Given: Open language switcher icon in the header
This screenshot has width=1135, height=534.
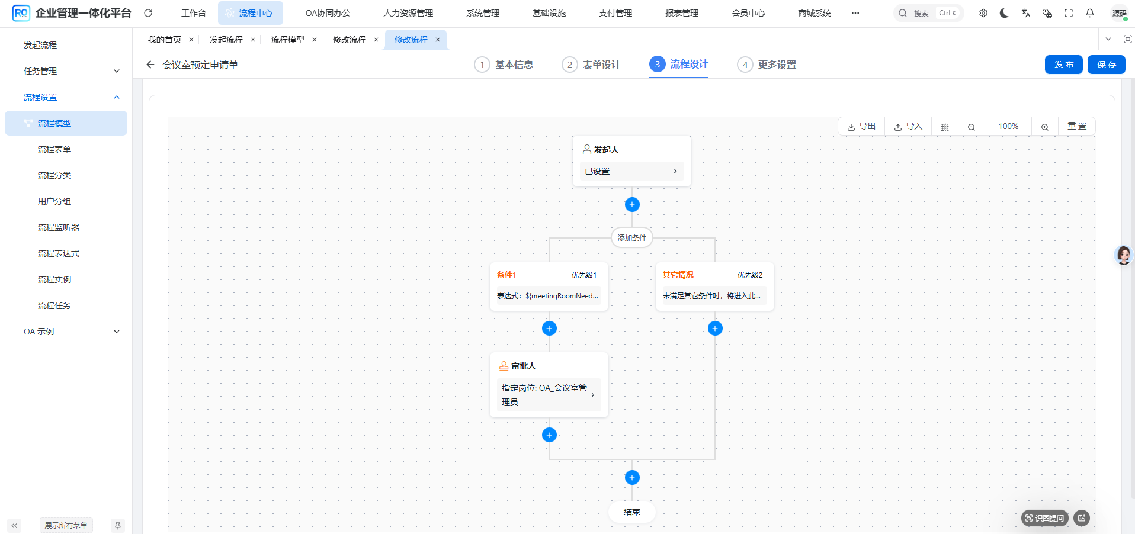Looking at the screenshot, I should [x=1025, y=12].
